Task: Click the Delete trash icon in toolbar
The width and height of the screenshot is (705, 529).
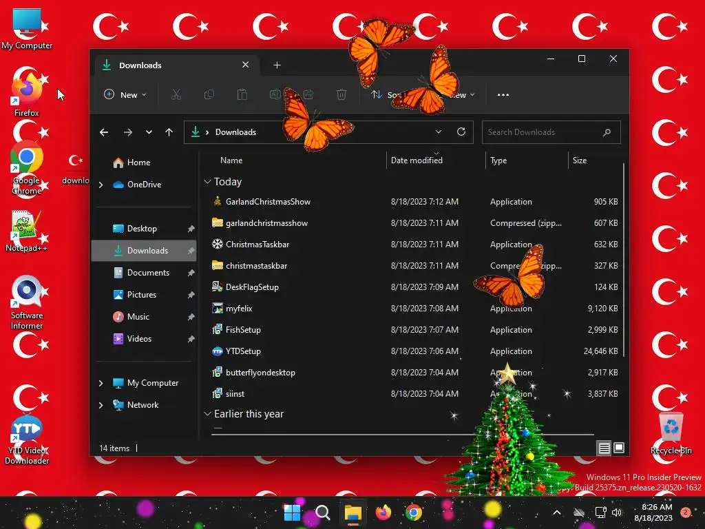Action: (341, 95)
